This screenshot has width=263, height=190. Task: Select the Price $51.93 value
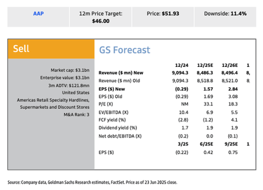(x=170, y=13)
